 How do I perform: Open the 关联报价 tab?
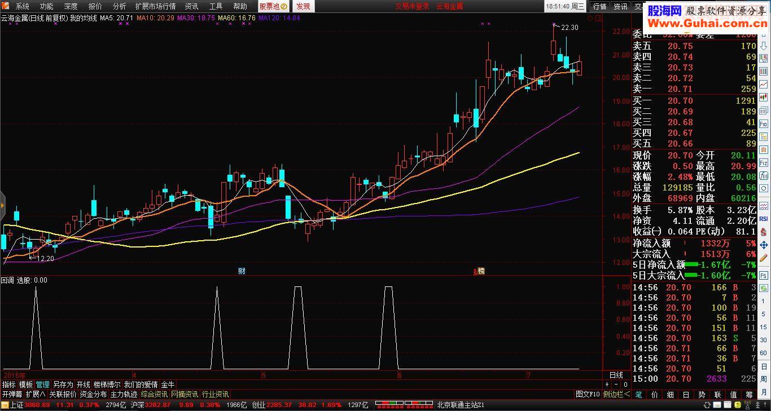63,395
